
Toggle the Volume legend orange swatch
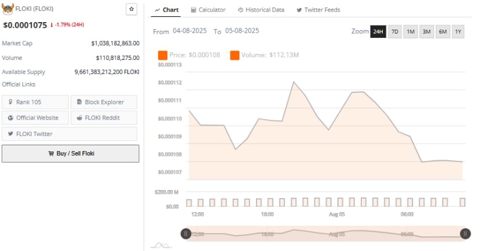235,55
